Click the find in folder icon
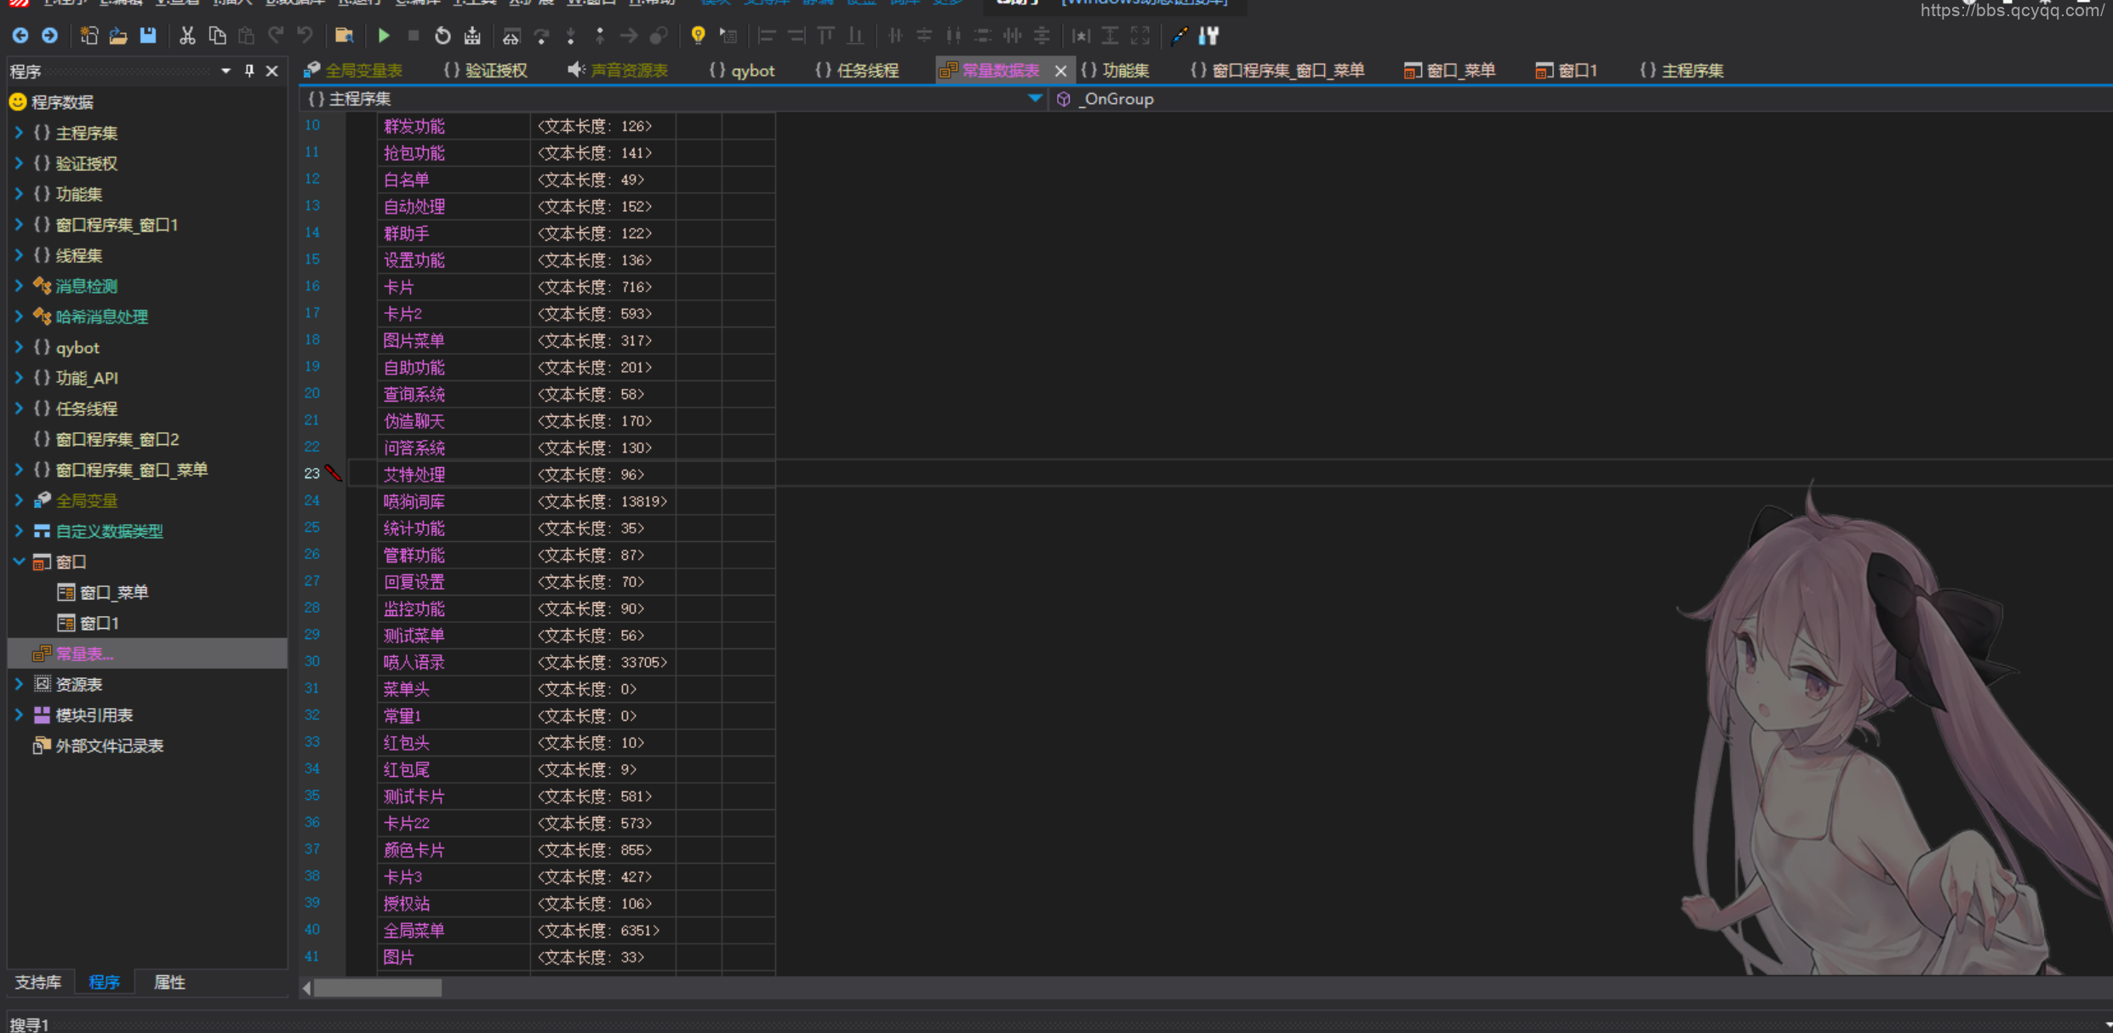This screenshot has height=1033, width=2113. click(344, 36)
